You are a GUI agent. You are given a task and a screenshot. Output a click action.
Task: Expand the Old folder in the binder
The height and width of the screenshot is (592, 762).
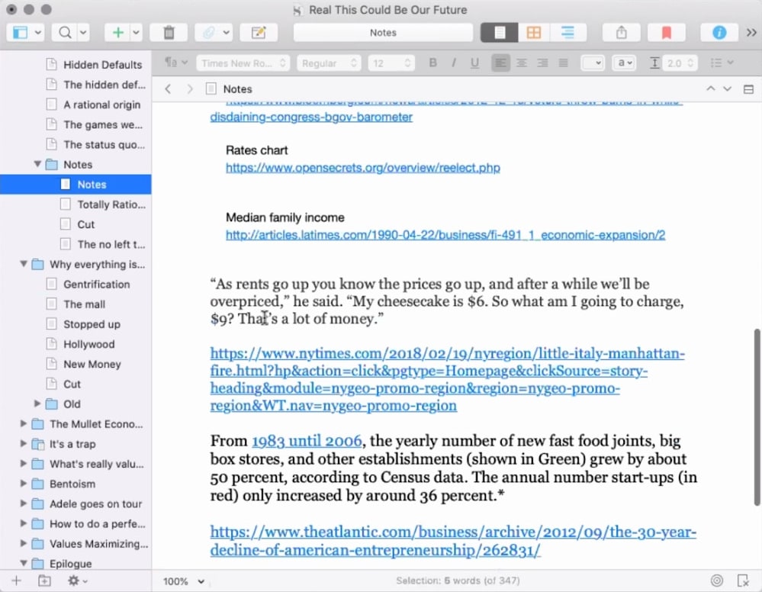pyautogui.click(x=38, y=404)
